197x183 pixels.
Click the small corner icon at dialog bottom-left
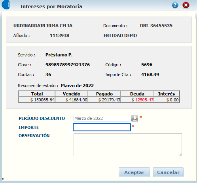coord(3,179)
